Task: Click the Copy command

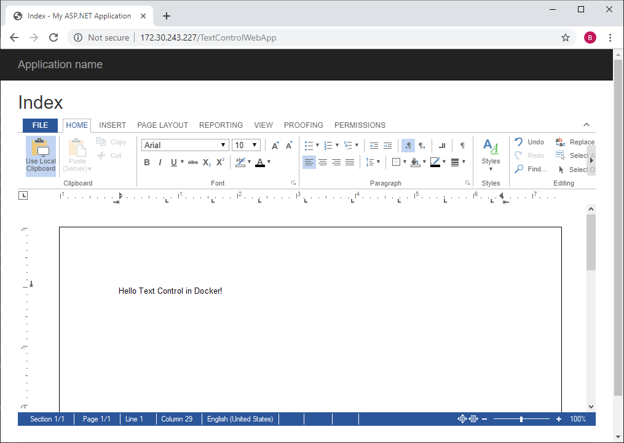Action: point(111,142)
